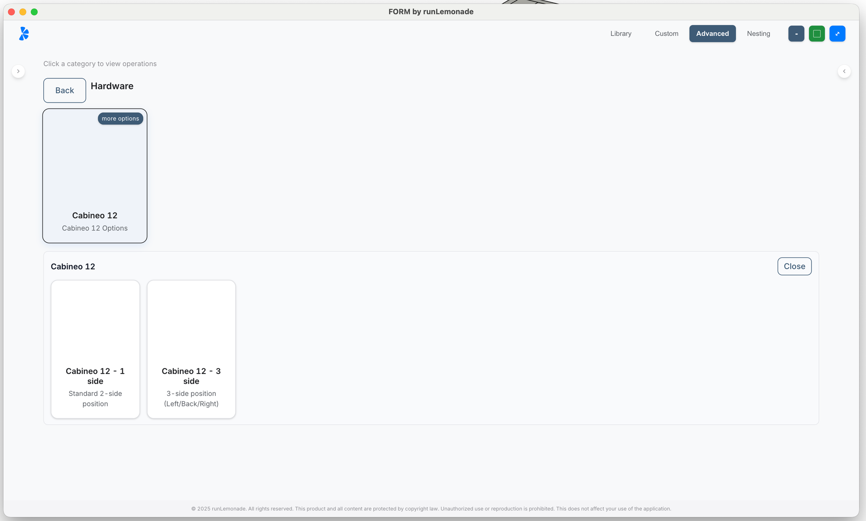Screen dimensions: 866x521
Task: Switch to the Custom tab
Action: pyautogui.click(x=666, y=34)
